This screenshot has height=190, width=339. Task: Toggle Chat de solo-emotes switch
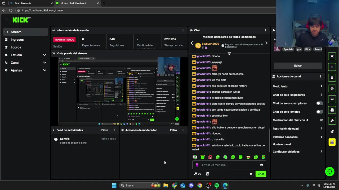tap(320, 112)
